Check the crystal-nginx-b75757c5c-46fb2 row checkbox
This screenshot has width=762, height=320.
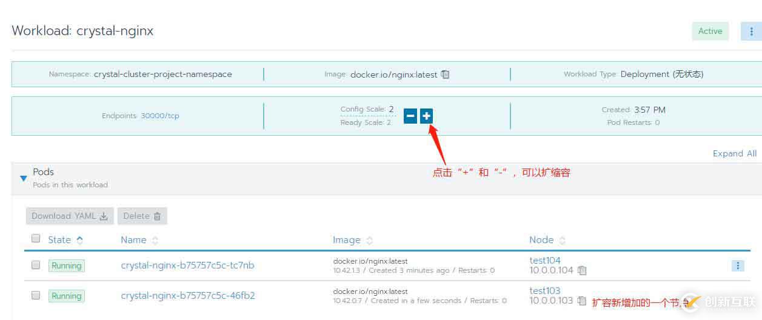coord(36,295)
